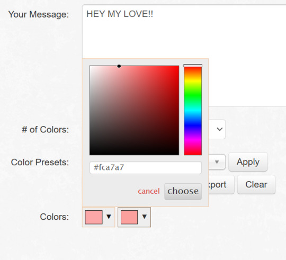Click the choose button in color picker
The height and width of the screenshot is (260, 286).
pos(183,191)
